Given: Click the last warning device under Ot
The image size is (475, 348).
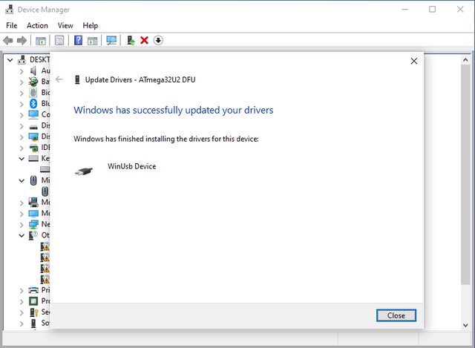Looking at the screenshot, I should coord(45,279).
